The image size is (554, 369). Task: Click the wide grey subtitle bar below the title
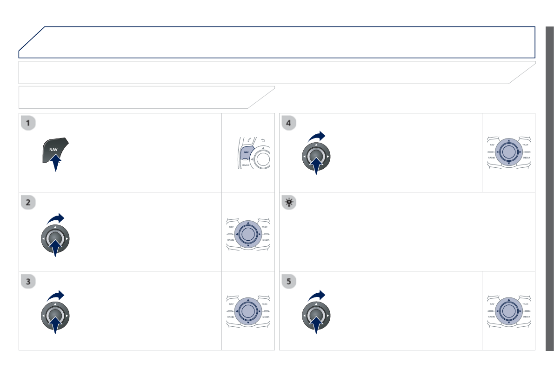coord(277,72)
